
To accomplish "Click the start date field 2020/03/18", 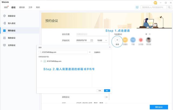I will tap(81, 40).
